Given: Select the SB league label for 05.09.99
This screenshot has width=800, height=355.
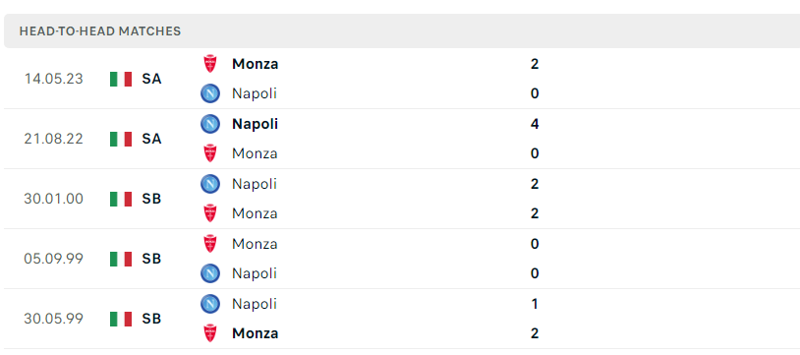Looking at the screenshot, I should click(x=151, y=259).
